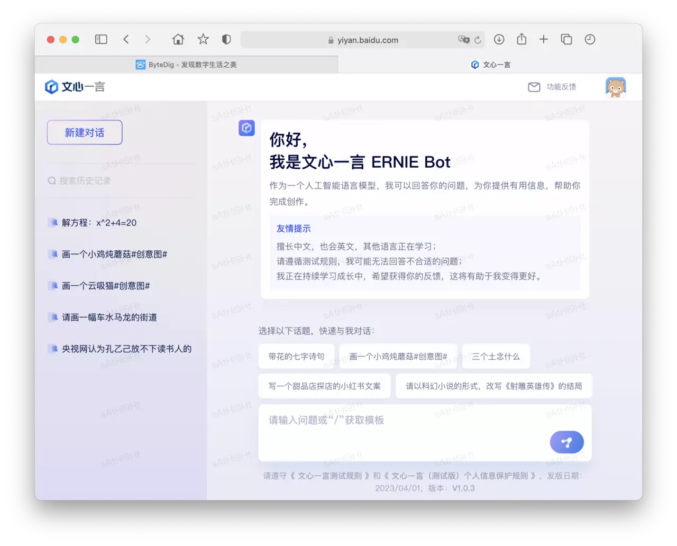Switch to the ByteDig tab
677x546 pixels.
186,65
